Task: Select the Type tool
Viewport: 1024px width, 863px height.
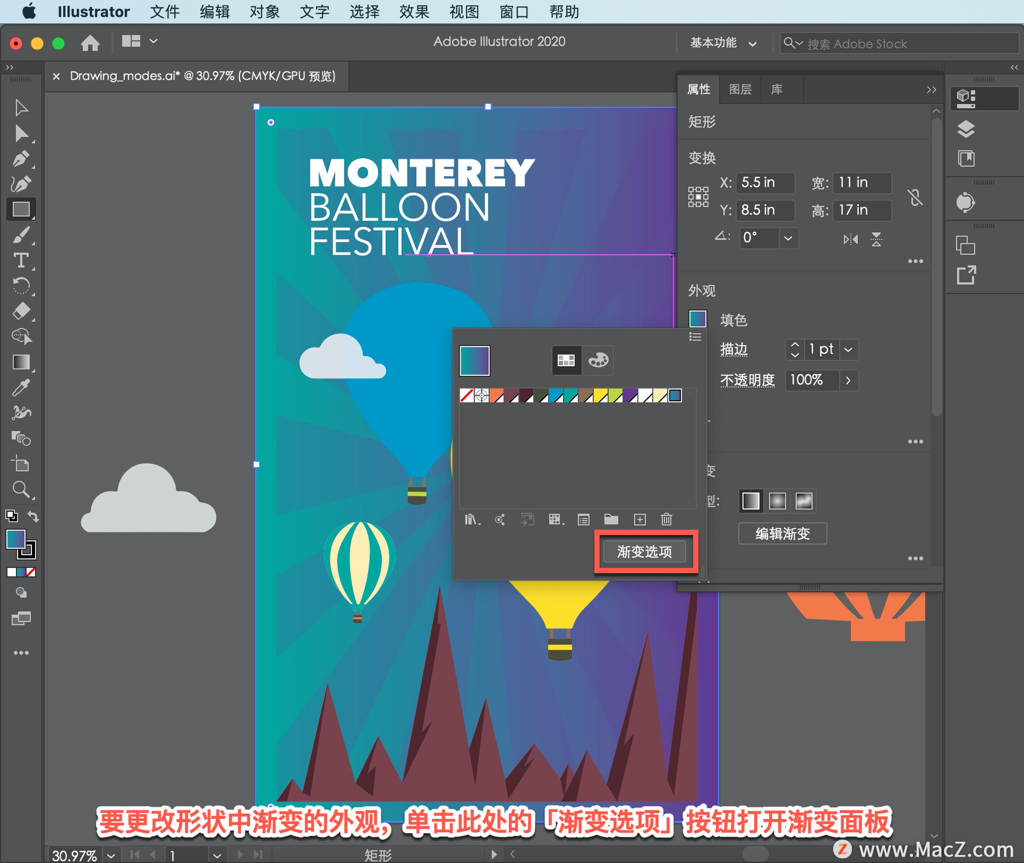Action: (21, 260)
